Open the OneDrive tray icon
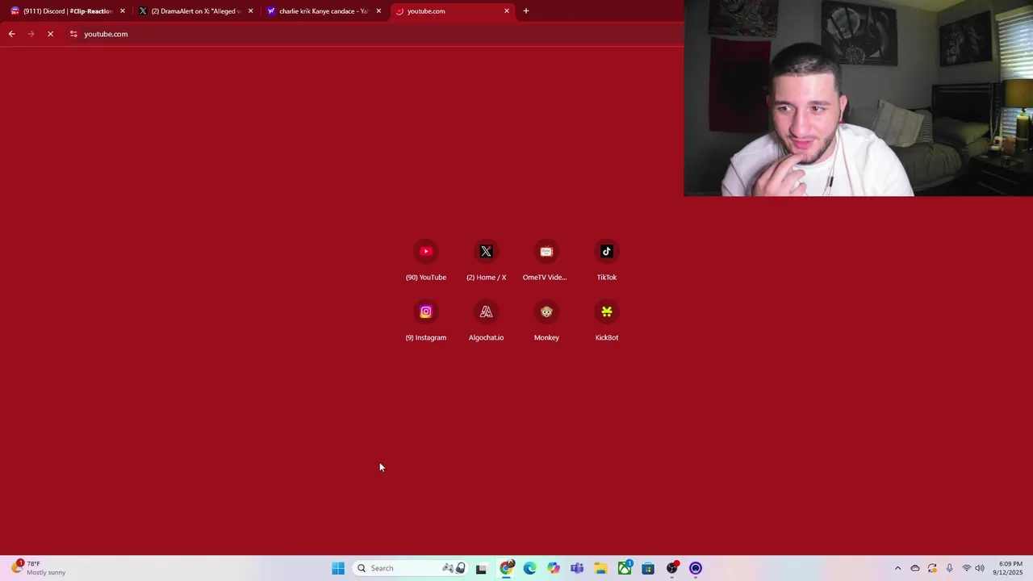Image resolution: width=1033 pixels, height=581 pixels. [x=915, y=568]
